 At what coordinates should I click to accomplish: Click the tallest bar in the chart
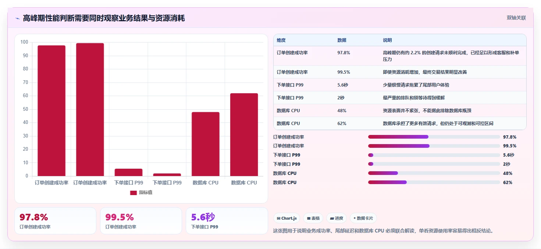(x=90, y=110)
